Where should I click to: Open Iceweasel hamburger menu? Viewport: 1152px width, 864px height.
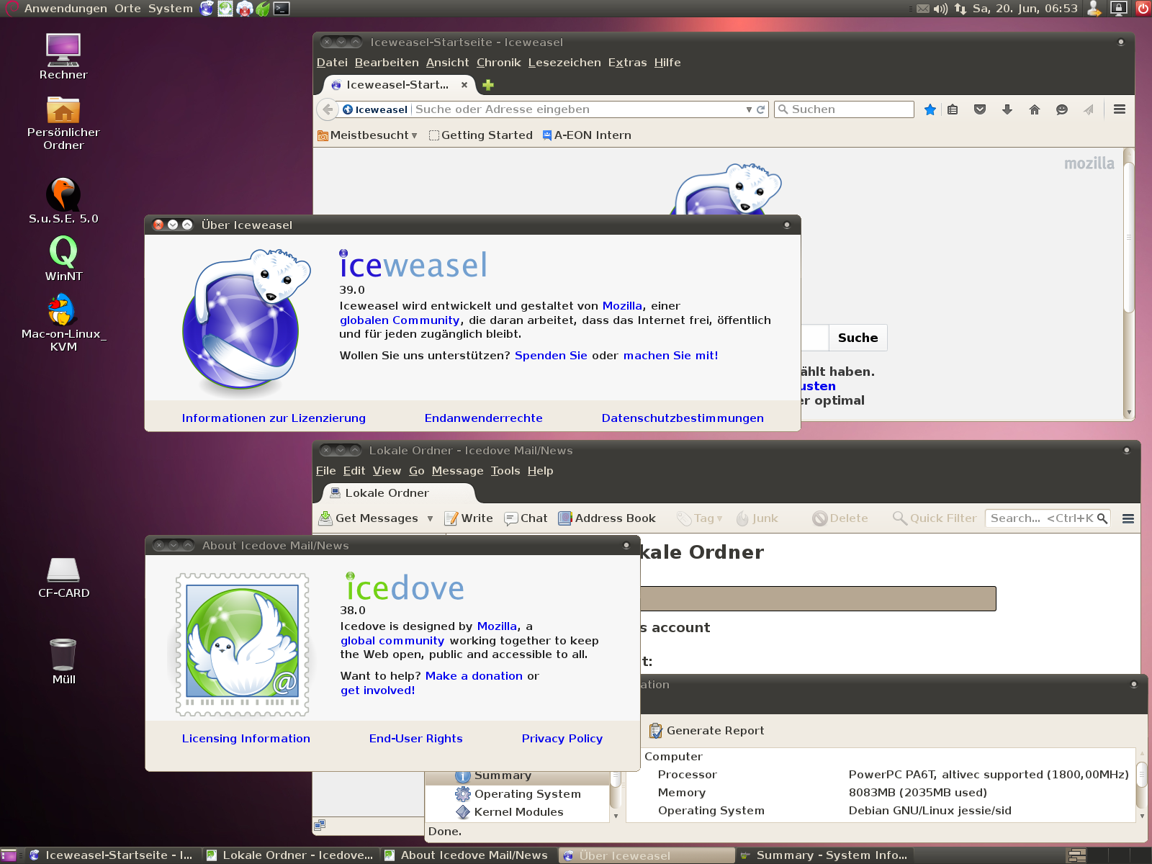click(x=1119, y=109)
